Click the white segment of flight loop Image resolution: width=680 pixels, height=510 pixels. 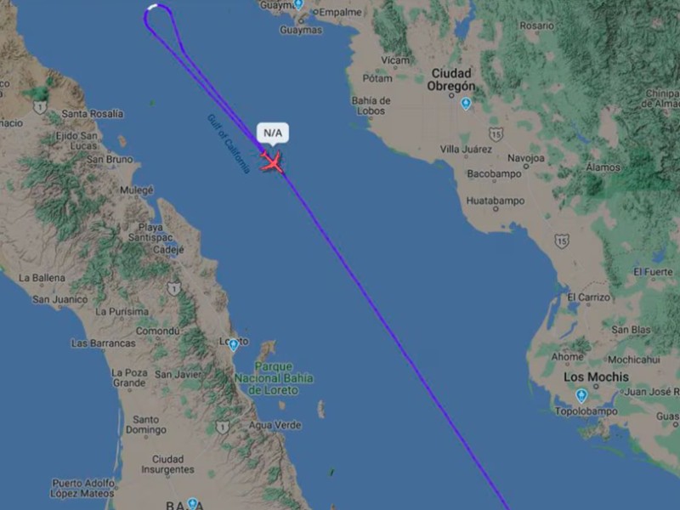pos(153,6)
